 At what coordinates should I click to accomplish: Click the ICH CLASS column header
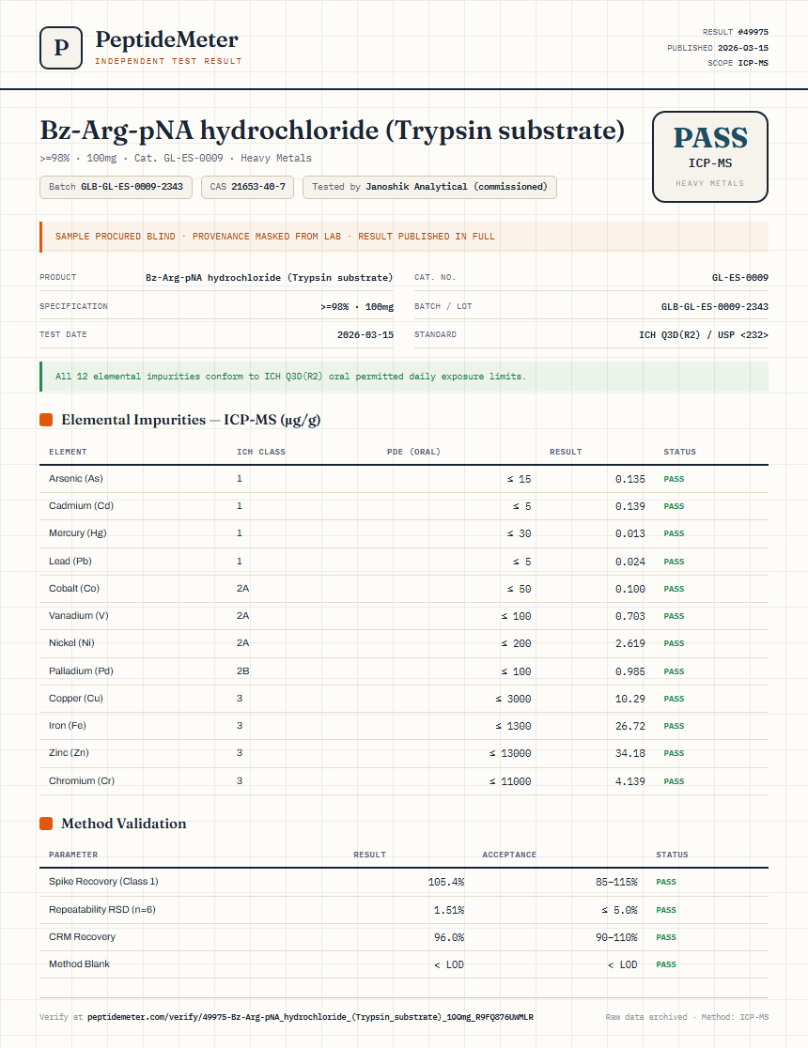(261, 452)
